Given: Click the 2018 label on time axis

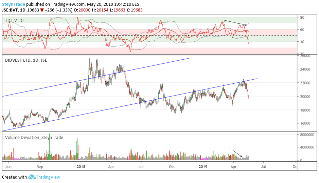Looking at the screenshot, I should point(81,167).
